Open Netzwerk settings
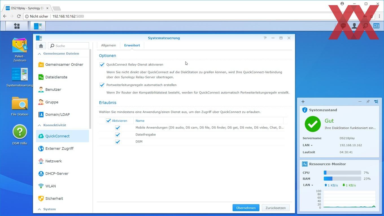Image resolution: width=384 pixels, height=216 pixels. (x=62, y=161)
